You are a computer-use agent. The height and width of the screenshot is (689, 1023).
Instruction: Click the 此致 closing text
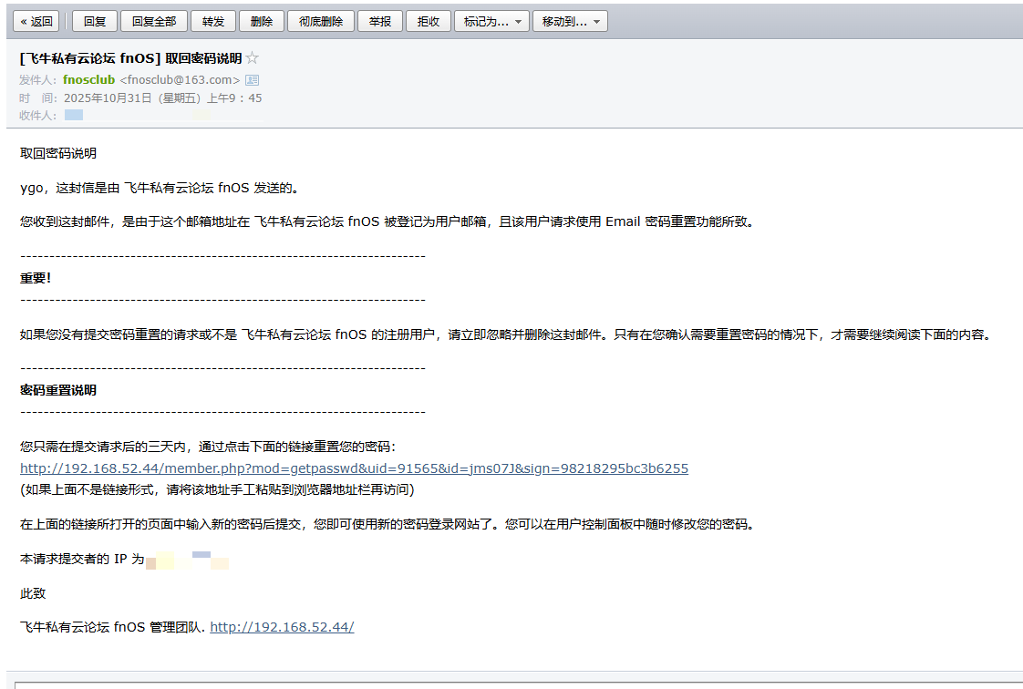point(33,593)
